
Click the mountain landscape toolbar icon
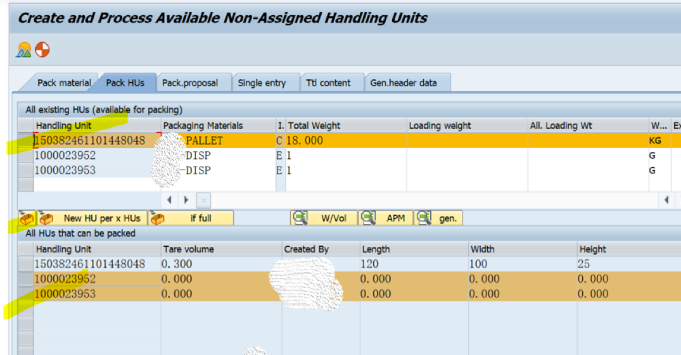click(x=24, y=50)
